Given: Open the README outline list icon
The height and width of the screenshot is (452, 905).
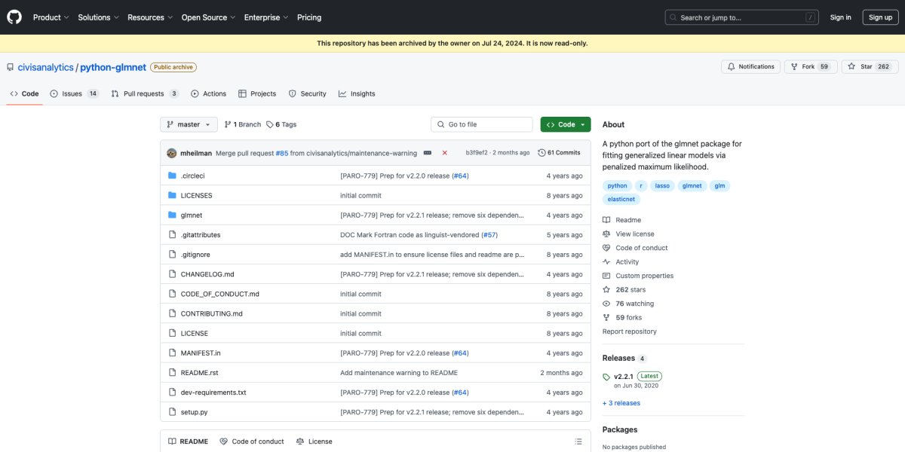Looking at the screenshot, I should (x=578, y=441).
